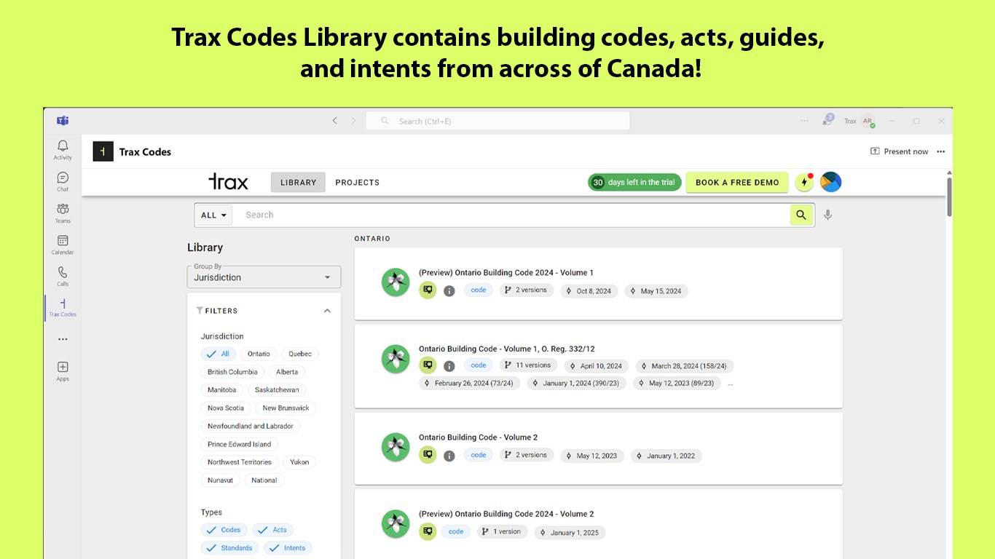Viewport: 995px width, 559px height.
Task: Click the Microsoft Teams logo icon
Action: pos(63,121)
